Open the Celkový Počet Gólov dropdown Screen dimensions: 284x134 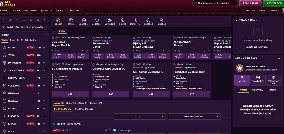194,117
